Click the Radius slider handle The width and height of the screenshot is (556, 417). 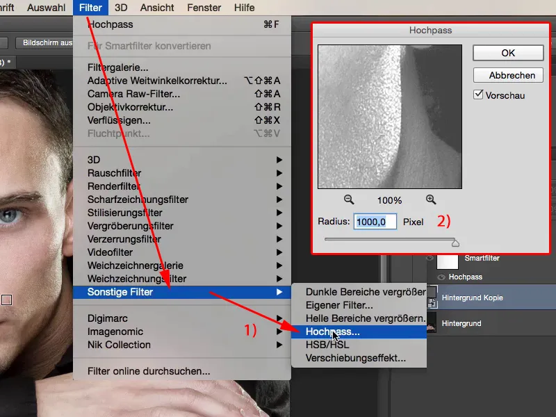tap(455, 243)
